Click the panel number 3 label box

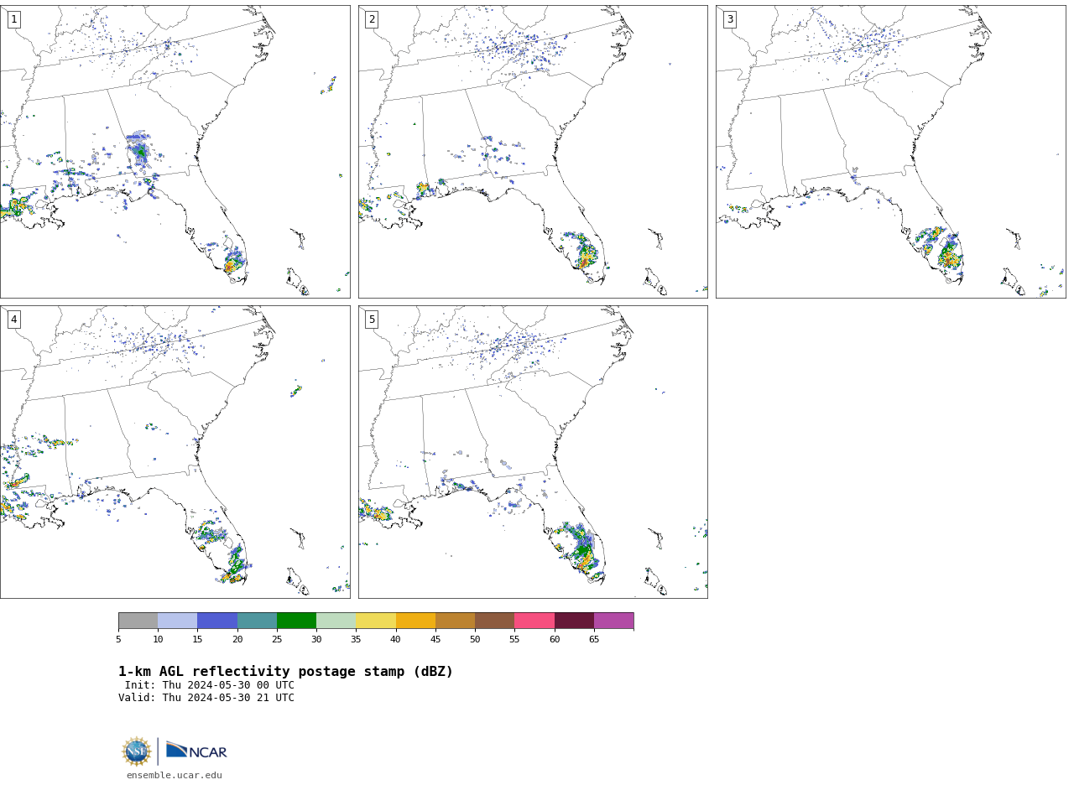click(x=730, y=19)
